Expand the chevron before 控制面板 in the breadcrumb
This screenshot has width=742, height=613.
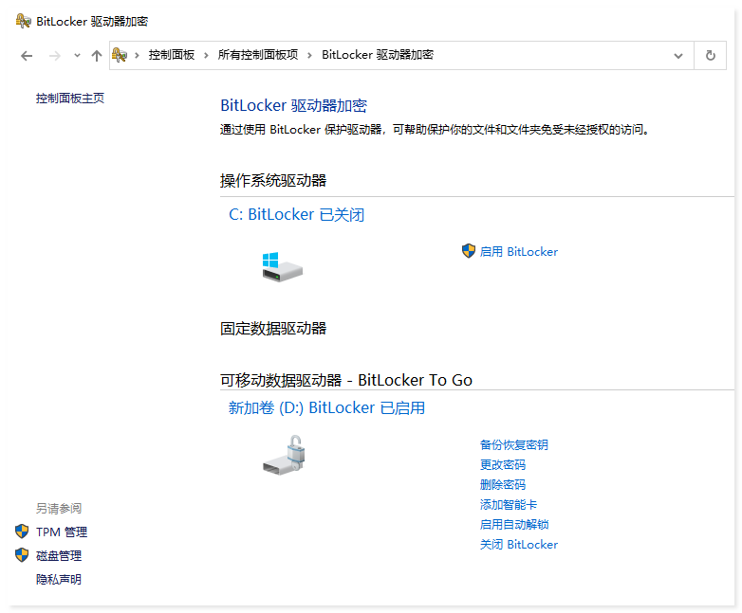point(137,55)
